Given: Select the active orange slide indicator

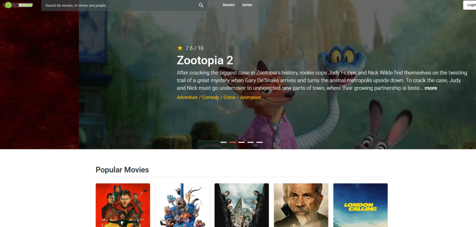Looking at the screenshot, I should 232,142.
